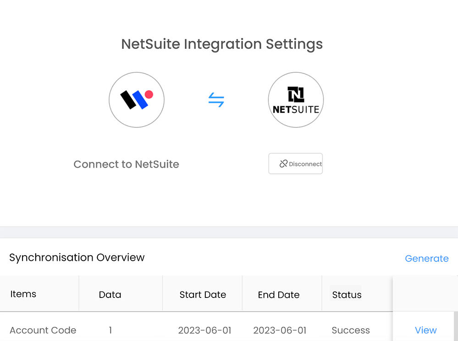Click the Disconnect button
The height and width of the screenshot is (341, 458).
point(296,164)
